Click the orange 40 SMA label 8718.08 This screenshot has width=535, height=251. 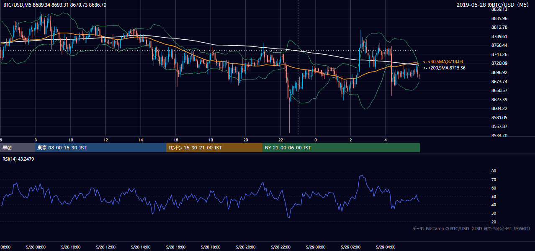pos(442,61)
